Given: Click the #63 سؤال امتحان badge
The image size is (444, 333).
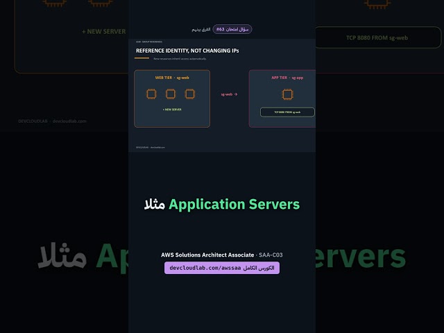Looking at the screenshot, I should coord(232,29).
